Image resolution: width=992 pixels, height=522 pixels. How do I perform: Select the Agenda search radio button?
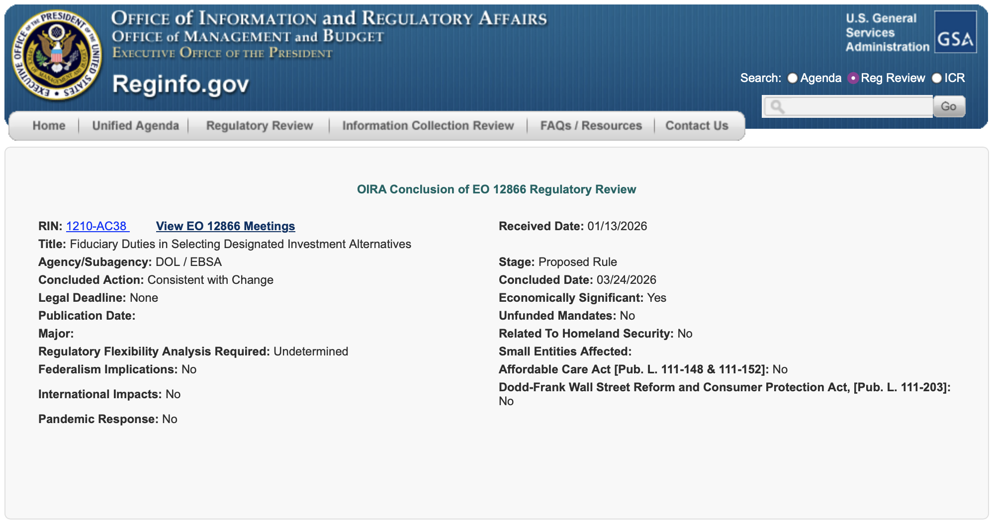(793, 78)
